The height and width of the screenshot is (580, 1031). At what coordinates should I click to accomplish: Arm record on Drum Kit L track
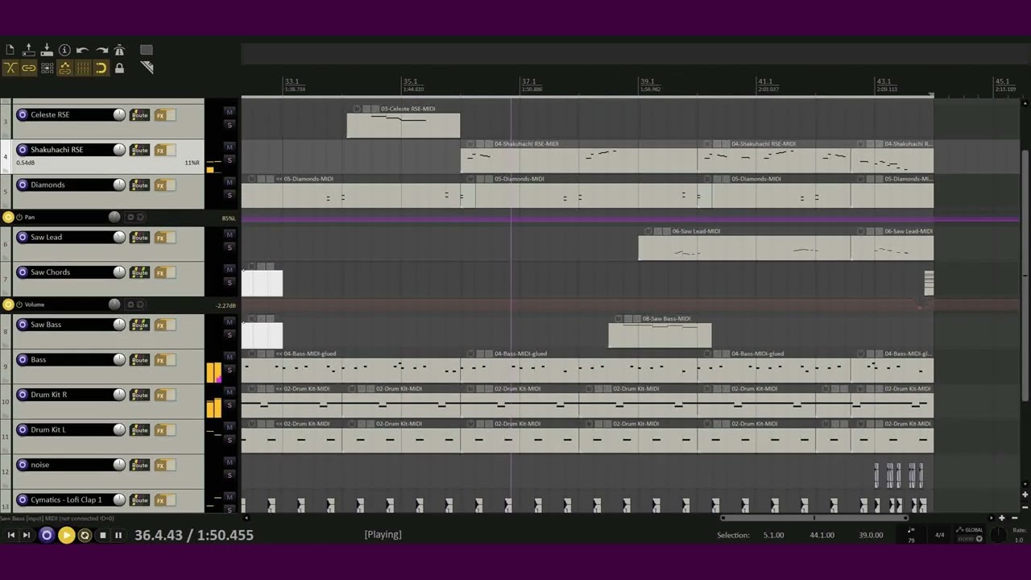click(23, 429)
